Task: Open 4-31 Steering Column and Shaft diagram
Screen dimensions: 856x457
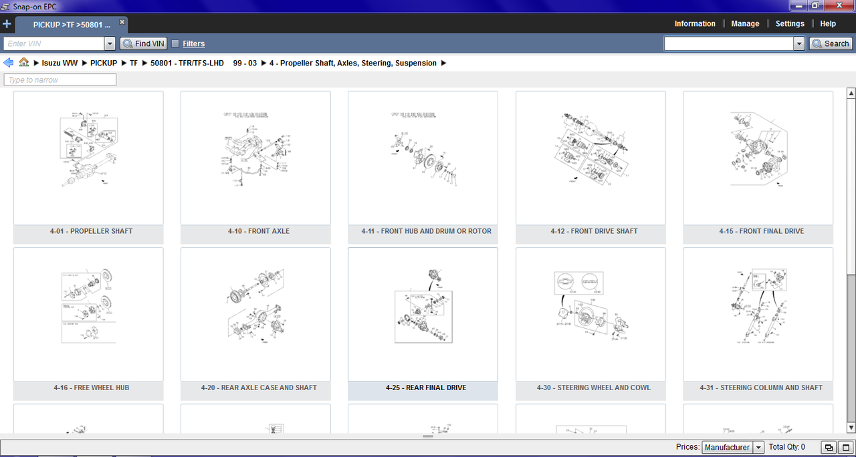Action: (758, 314)
